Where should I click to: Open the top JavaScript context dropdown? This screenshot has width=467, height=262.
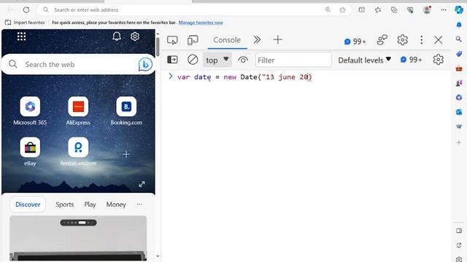click(217, 60)
